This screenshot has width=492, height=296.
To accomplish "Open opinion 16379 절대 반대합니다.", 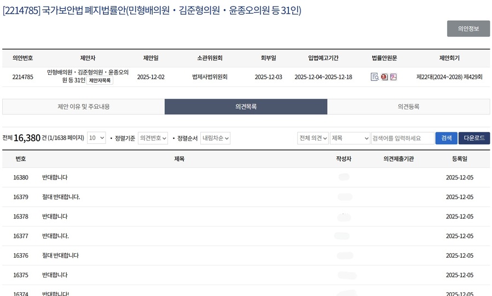I will 61,197.
